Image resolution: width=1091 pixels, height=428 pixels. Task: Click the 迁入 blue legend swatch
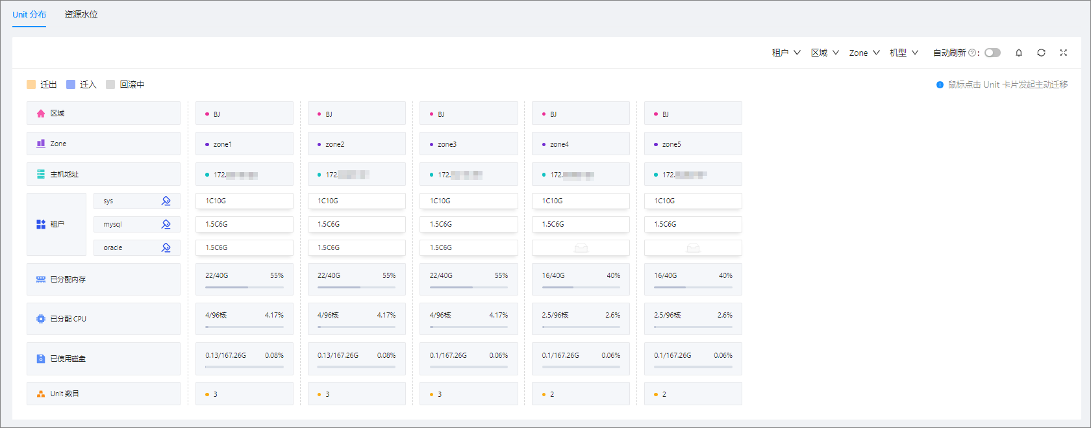(x=71, y=84)
